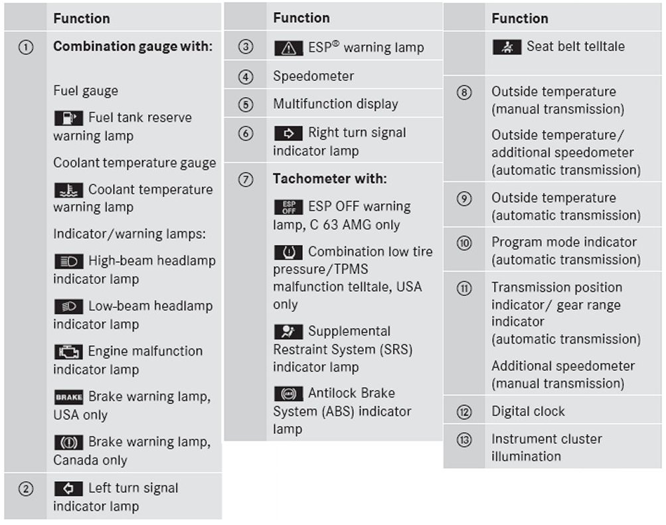Image resolution: width=666 pixels, height=525 pixels.
Task: Select the Speedometer entry text
Action: (x=313, y=76)
